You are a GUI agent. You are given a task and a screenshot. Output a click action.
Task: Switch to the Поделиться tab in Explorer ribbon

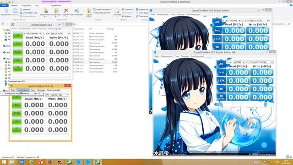pyautogui.click(x=26, y=5)
